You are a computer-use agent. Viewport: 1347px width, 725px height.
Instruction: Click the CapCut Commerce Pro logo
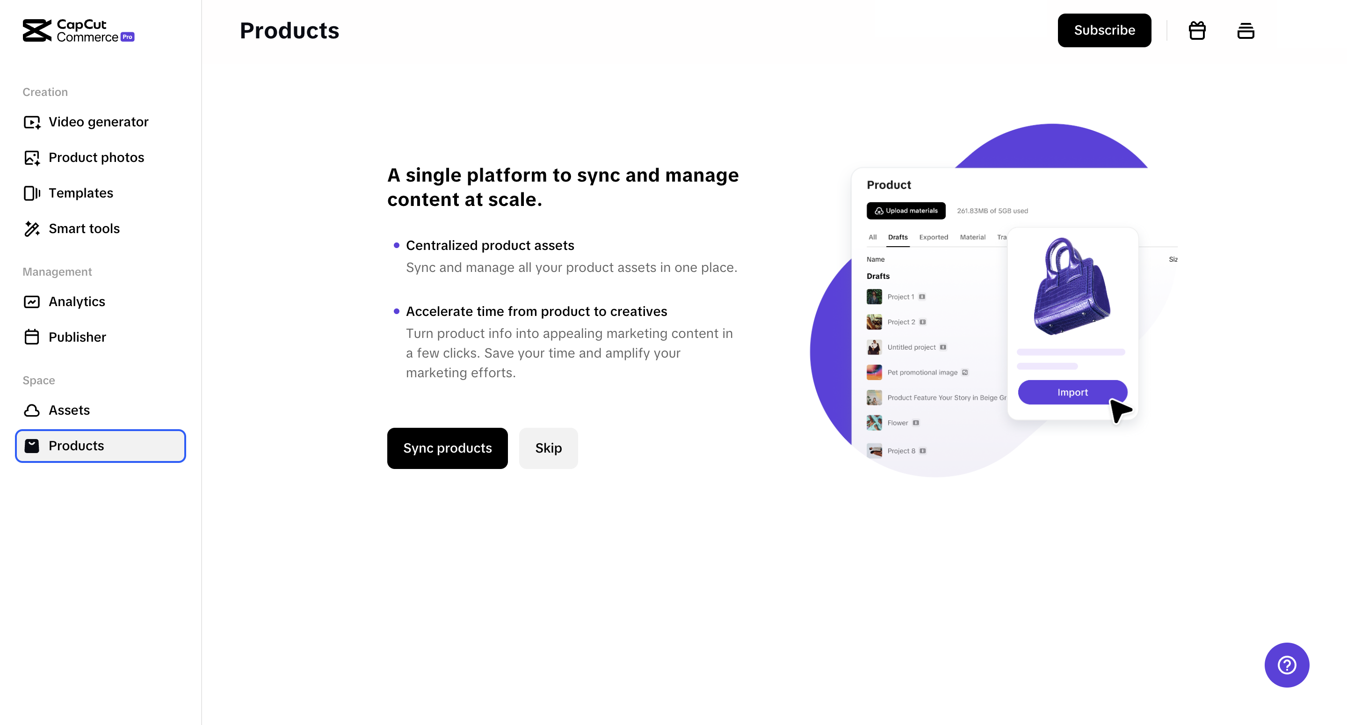79,30
